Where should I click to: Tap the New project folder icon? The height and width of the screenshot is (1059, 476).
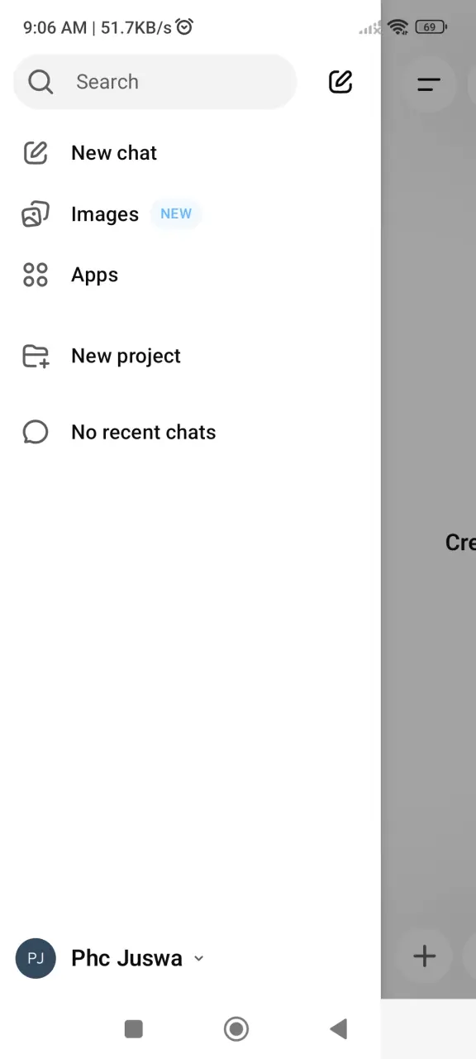[36, 356]
